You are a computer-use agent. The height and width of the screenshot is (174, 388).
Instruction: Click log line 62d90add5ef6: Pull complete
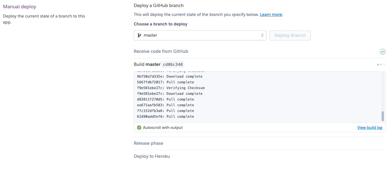coord(165,117)
